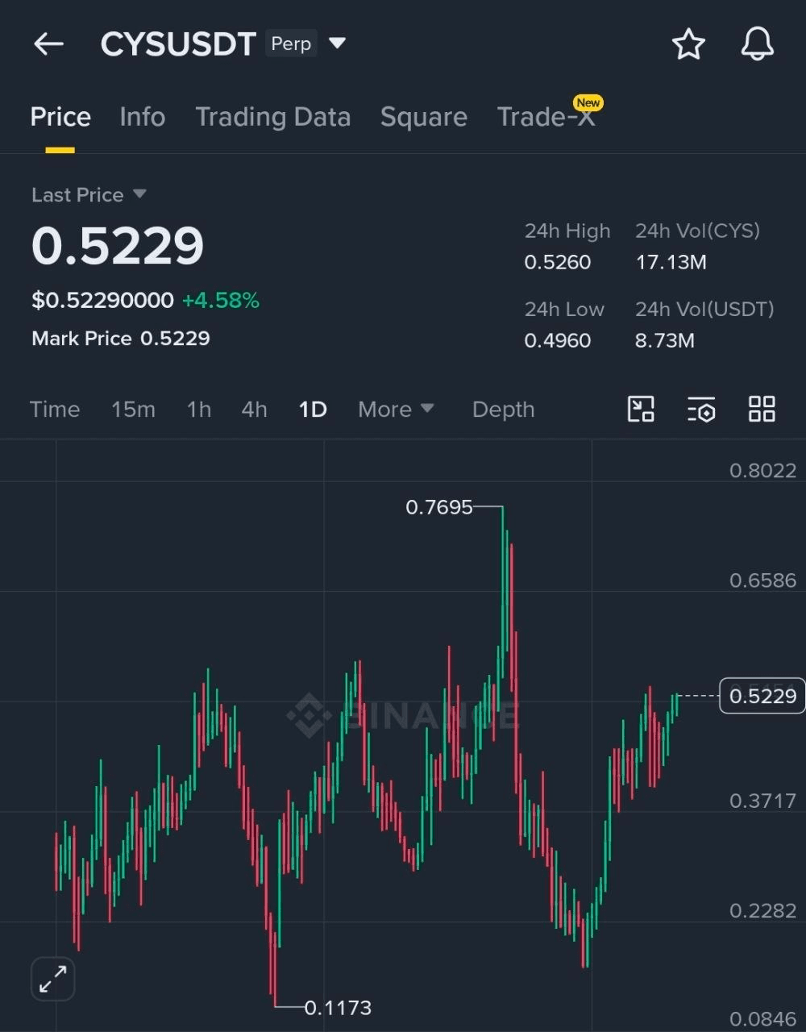Select the 4h timeframe

point(254,410)
